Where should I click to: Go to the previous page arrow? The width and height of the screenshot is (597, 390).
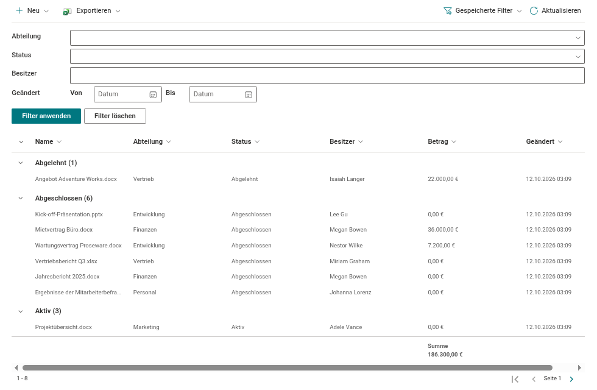(x=534, y=379)
